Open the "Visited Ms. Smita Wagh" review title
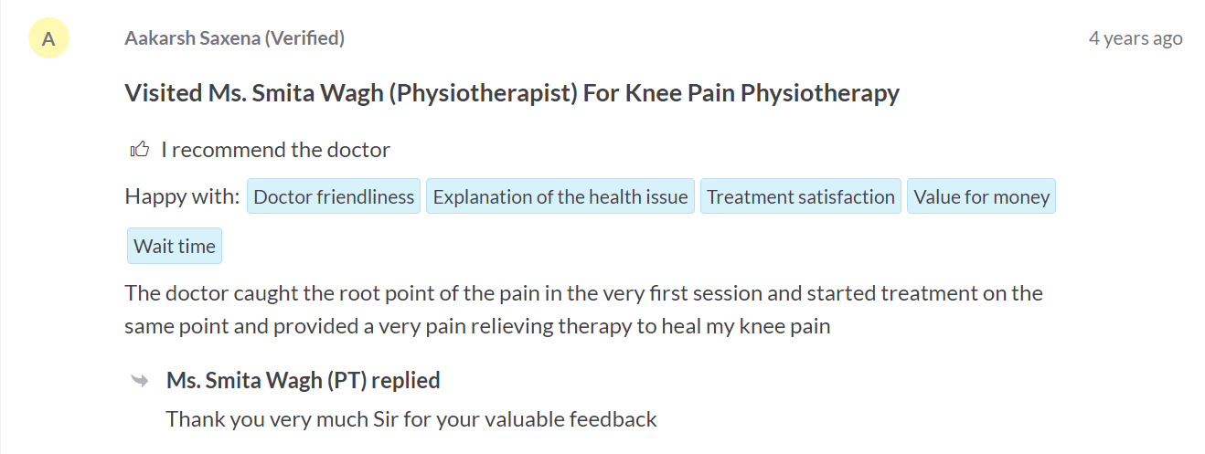This screenshot has height=454, width=1205. [x=512, y=92]
